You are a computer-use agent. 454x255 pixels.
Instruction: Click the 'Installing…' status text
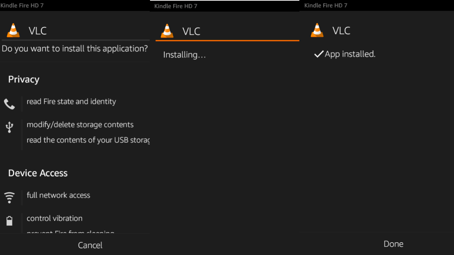coord(184,55)
